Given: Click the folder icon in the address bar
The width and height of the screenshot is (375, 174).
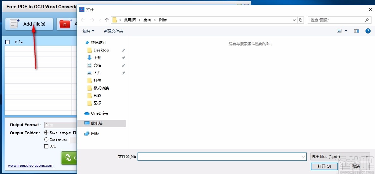Looking at the screenshot, I should pos(114,20).
